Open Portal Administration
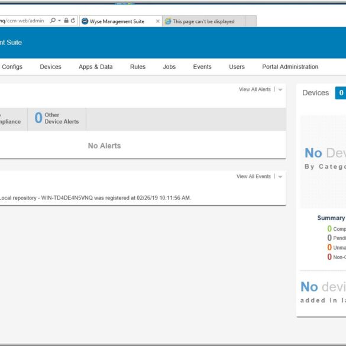346x346 pixels. click(290, 67)
